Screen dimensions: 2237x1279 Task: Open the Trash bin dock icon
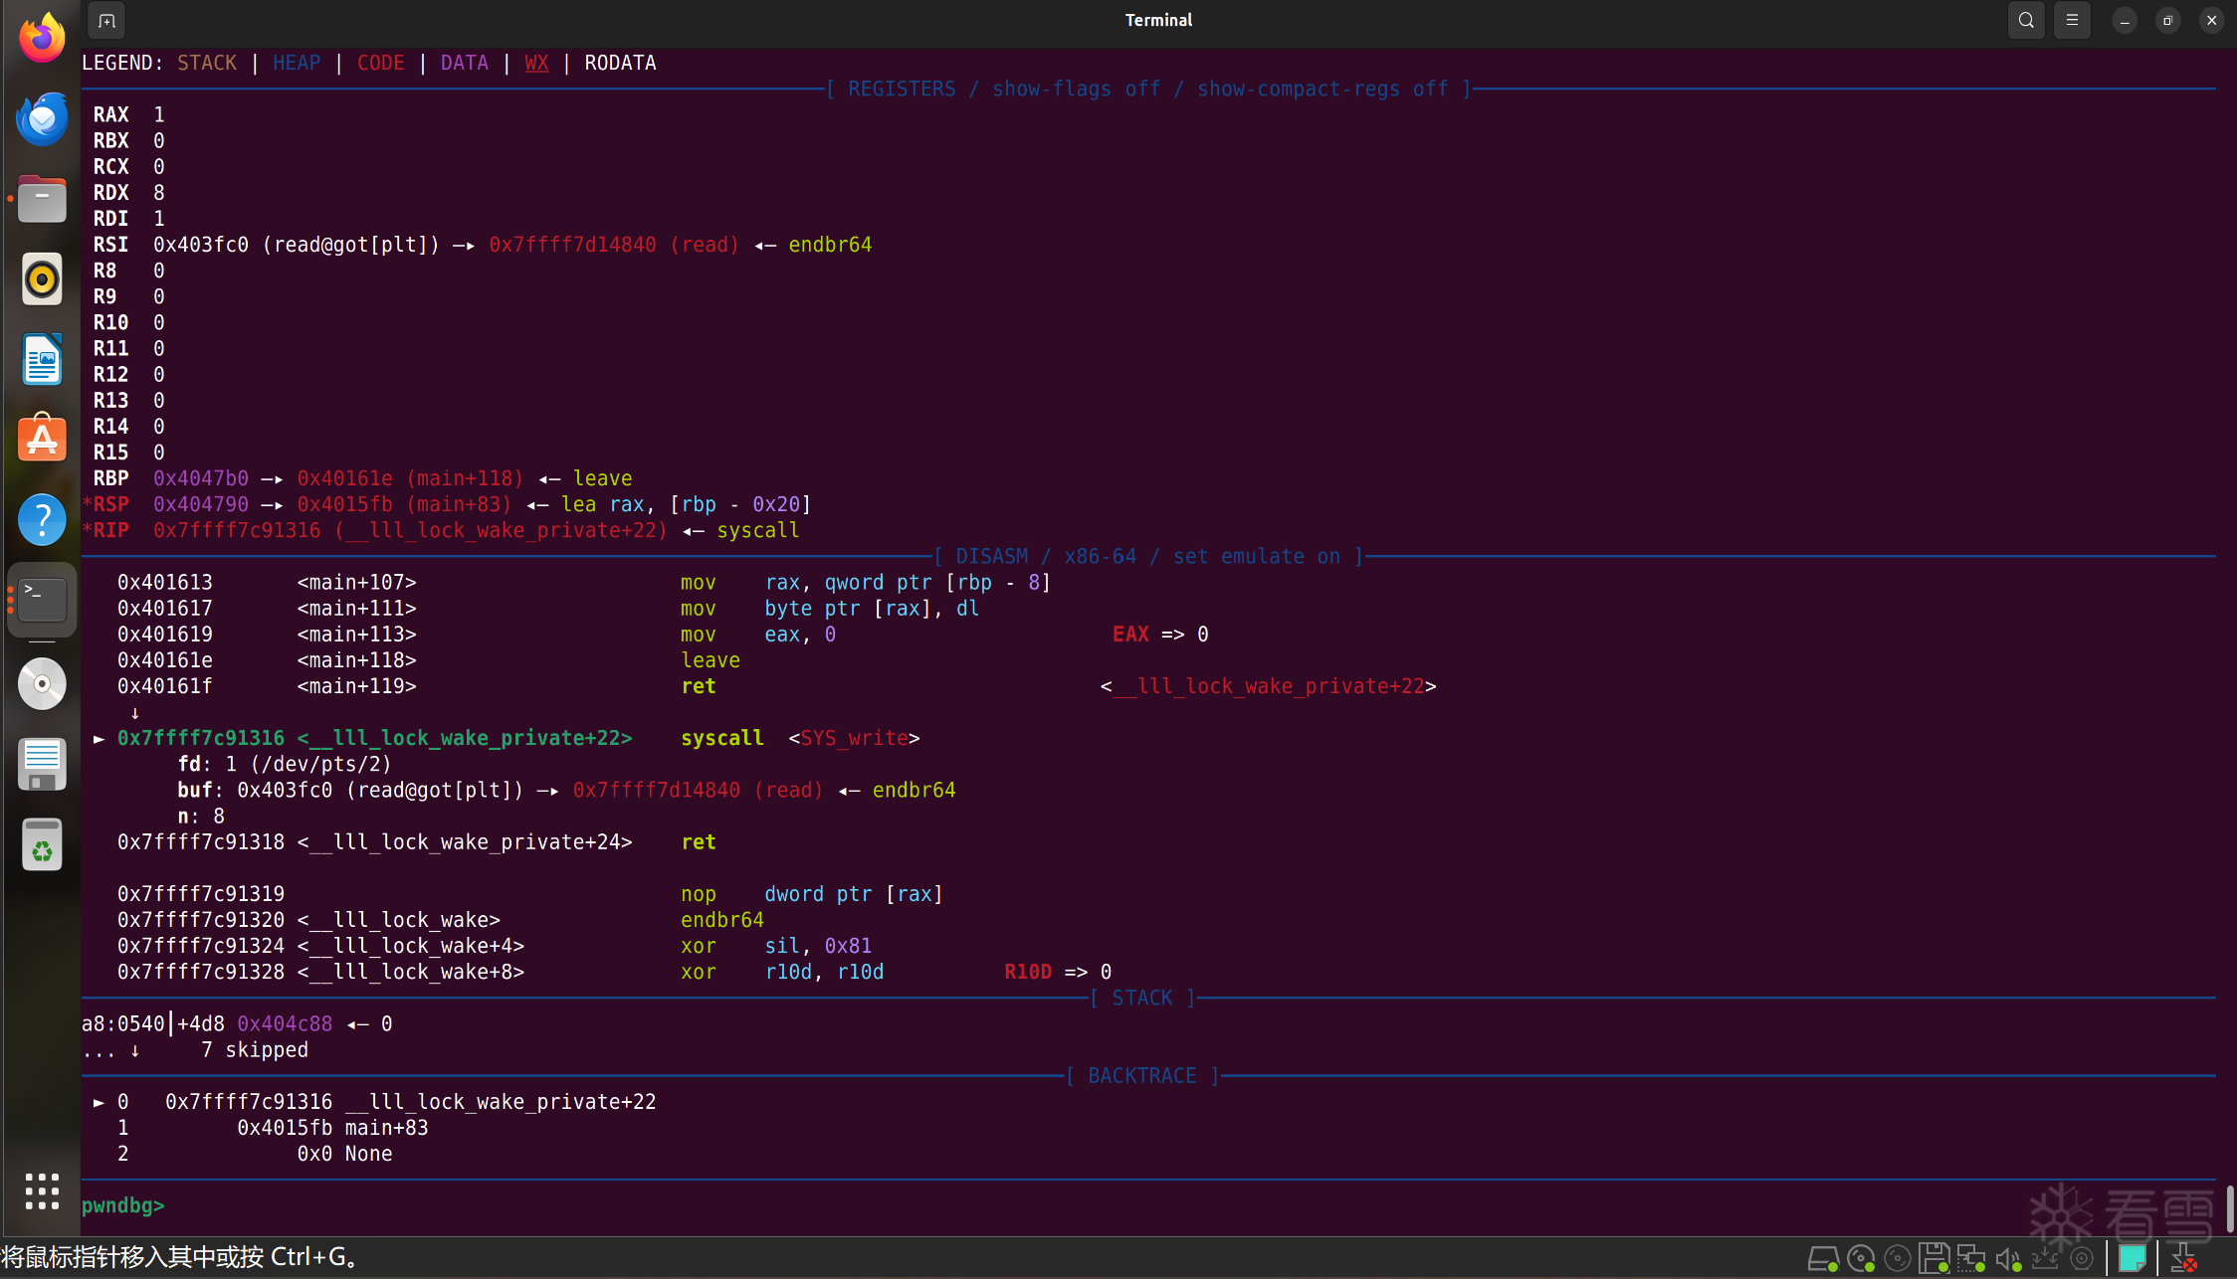42,845
